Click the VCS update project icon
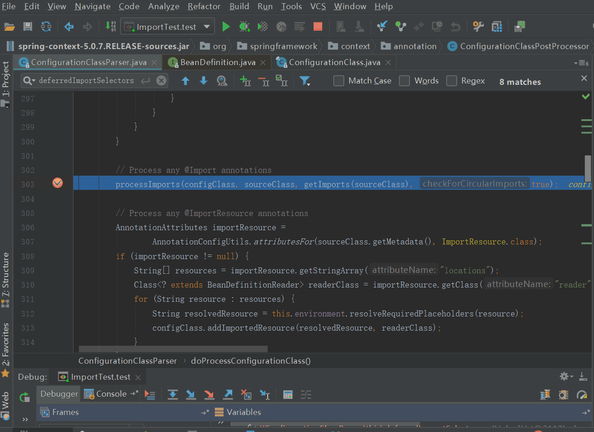594x432 pixels. 382,26
